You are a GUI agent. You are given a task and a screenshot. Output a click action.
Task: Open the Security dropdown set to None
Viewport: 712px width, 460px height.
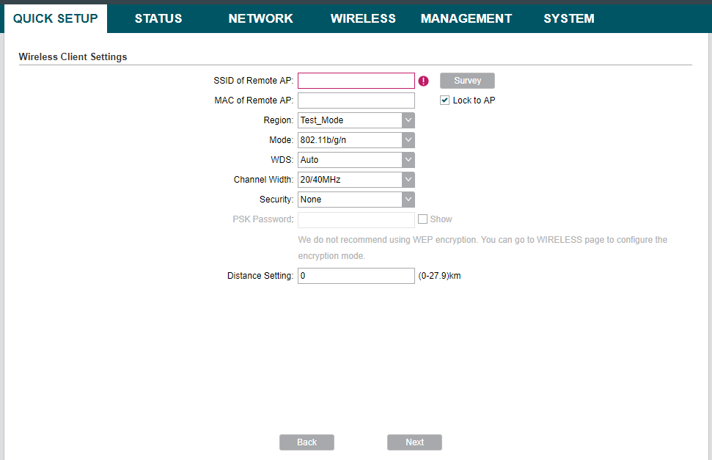click(408, 199)
